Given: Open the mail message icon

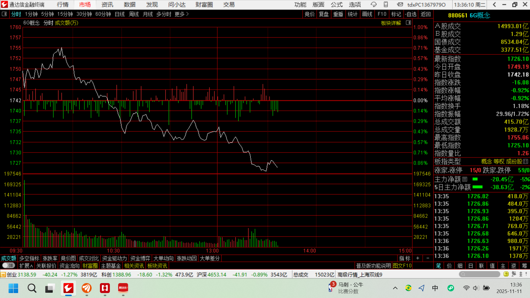Looking at the screenshot, I should [400, 4].
